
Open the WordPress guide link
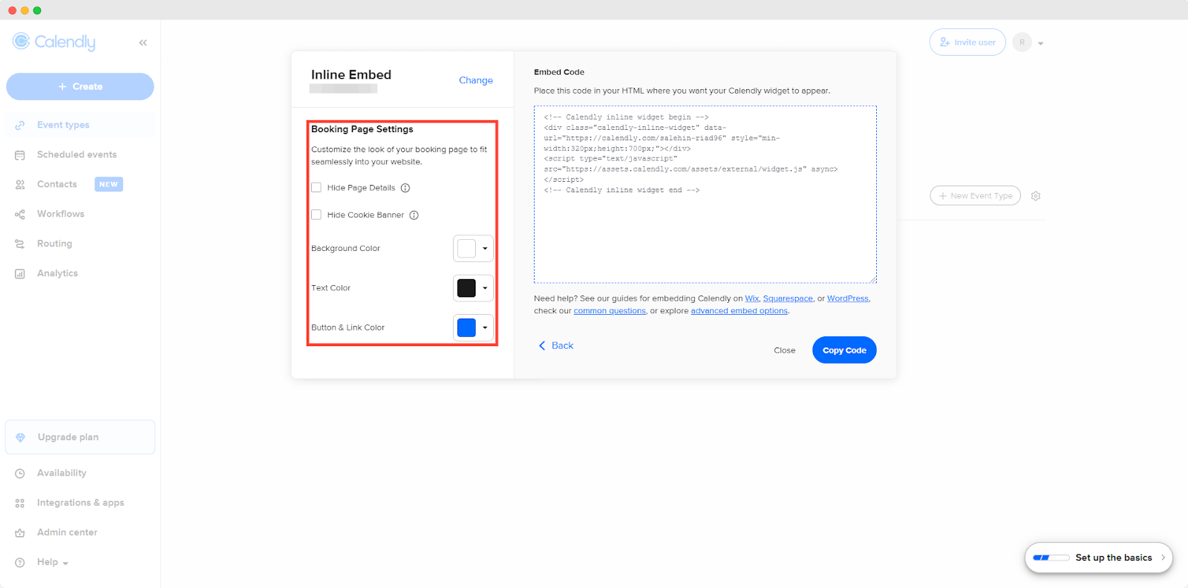(848, 298)
